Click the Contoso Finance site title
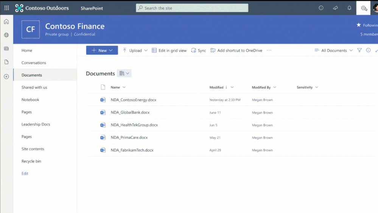 (75, 26)
